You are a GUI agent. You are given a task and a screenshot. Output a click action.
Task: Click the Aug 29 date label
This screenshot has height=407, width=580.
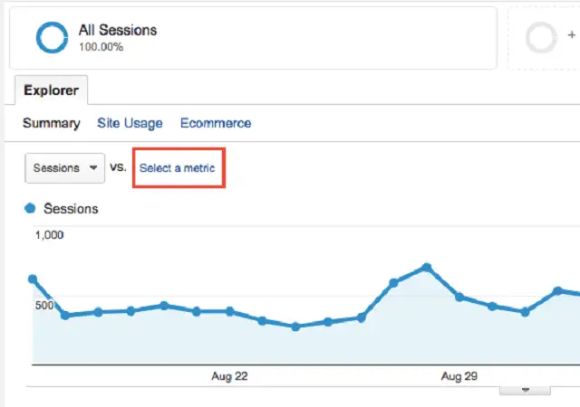[459, 375]
